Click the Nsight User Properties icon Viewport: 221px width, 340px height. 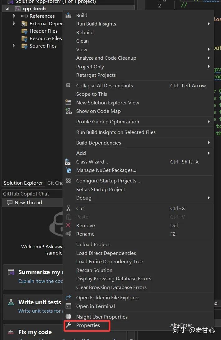tap(68, 317)
